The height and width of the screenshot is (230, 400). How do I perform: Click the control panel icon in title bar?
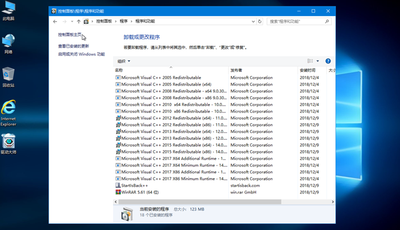pos(54,11)
